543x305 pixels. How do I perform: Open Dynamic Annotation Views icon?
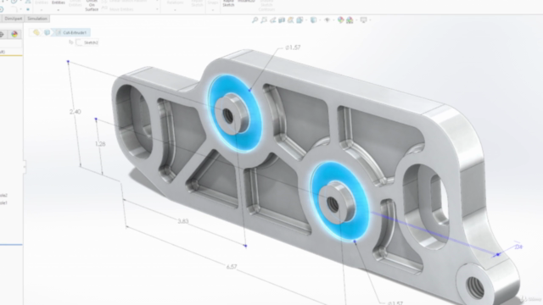tap(290, 20)
